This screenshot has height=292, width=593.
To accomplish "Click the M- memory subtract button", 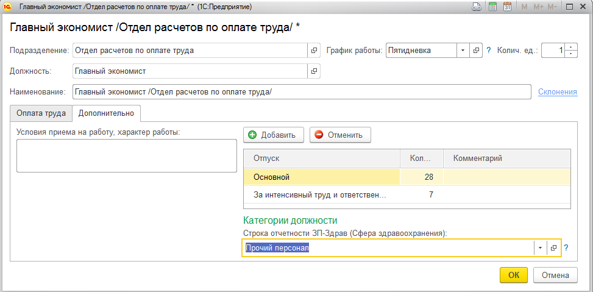I will tap(553, 7).
